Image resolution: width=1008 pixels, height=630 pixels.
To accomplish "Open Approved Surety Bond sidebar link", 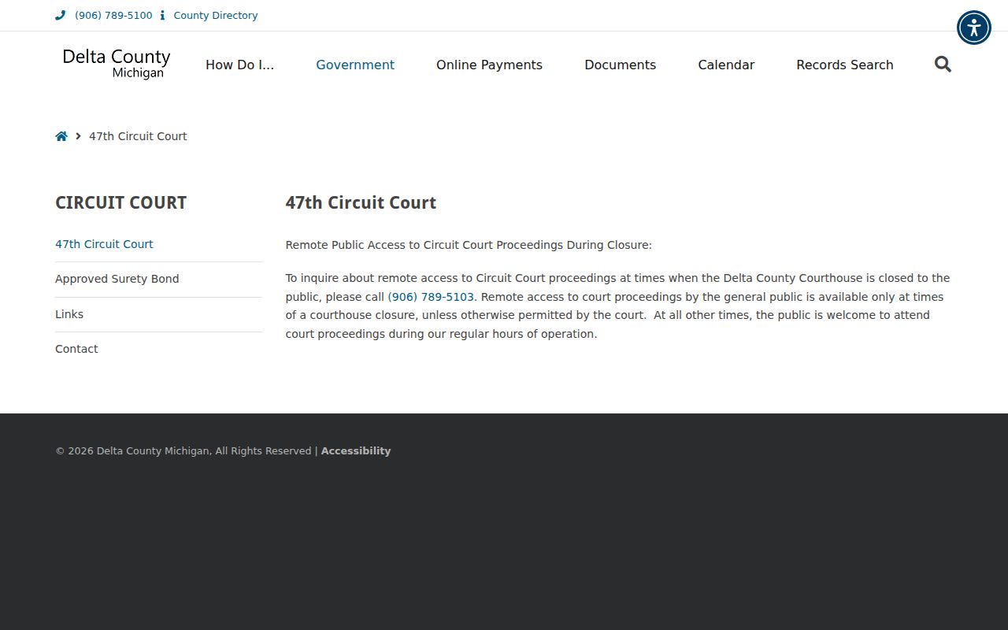I will pyautogui.click(x=117, y=279).
